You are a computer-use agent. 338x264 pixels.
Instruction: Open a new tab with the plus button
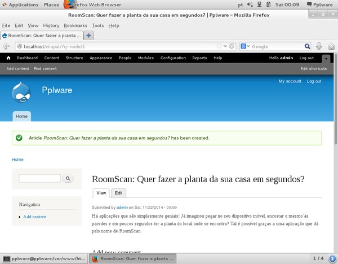tap(88, 36)
